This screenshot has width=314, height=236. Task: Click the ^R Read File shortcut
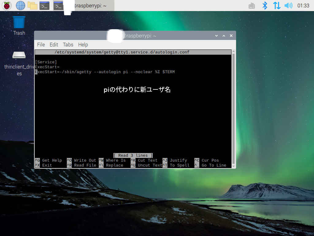click(82, 165)
